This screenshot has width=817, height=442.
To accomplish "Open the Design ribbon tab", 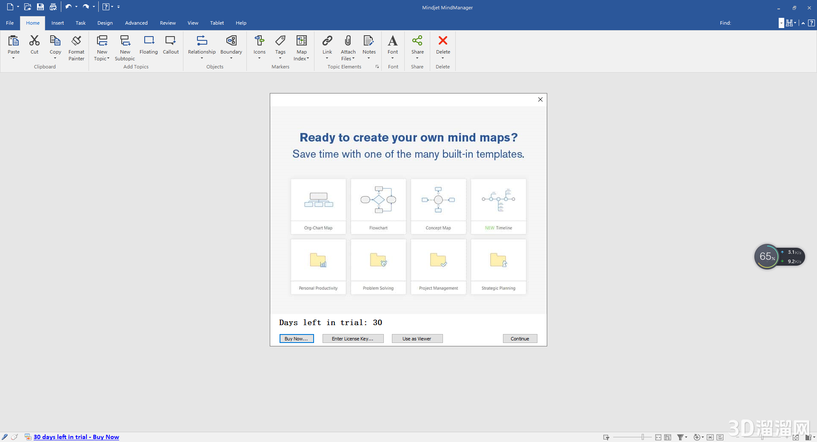I will point(105,23).
